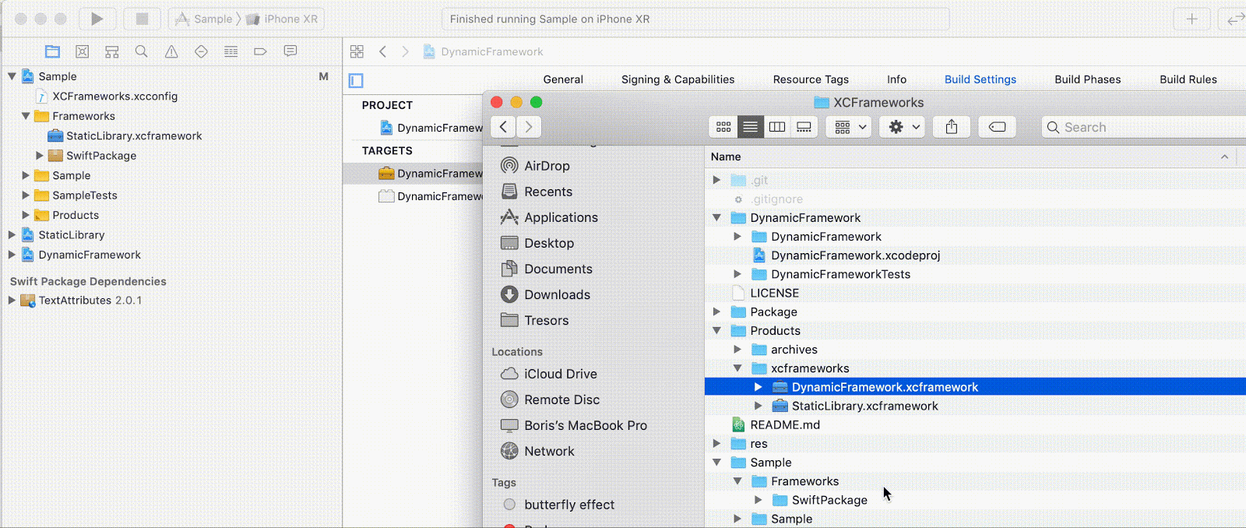Viewport: 1246px width, 528px height.
Task: Open the Issue navigator warning icon
Action: (171, 51)
